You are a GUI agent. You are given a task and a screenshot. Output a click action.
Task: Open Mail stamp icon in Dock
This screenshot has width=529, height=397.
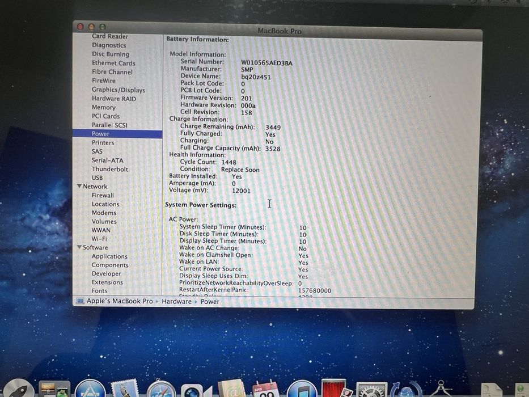[125, 389]
